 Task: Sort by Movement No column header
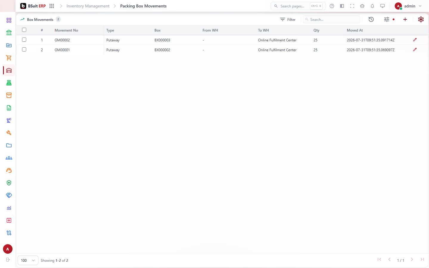pos(66,30)
